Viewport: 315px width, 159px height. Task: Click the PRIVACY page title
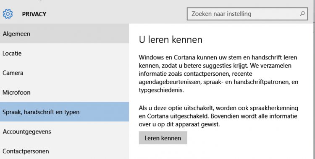point(34,14)
